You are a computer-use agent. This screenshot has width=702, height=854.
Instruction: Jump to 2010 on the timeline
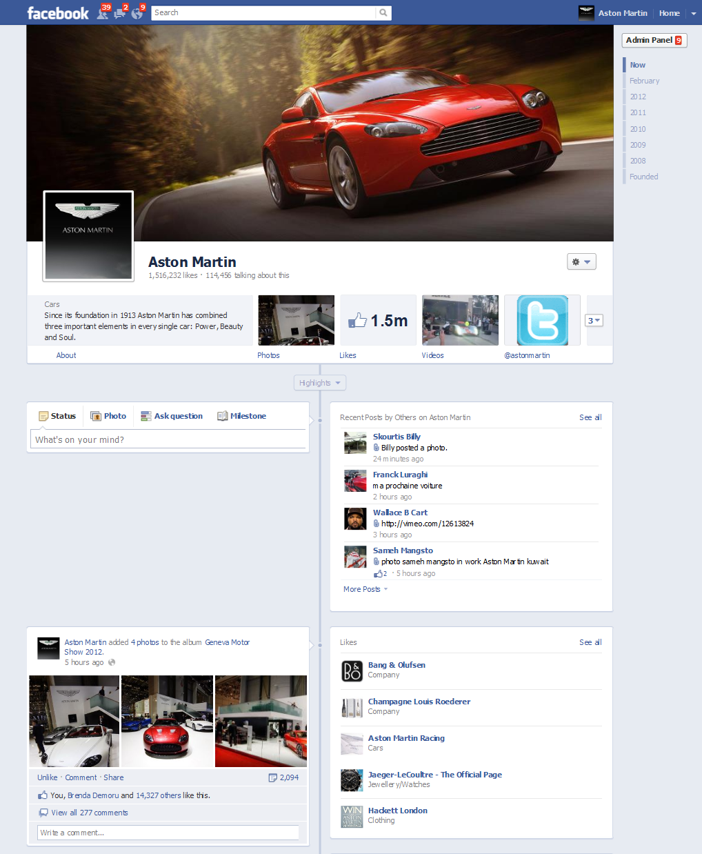(638, 129)
